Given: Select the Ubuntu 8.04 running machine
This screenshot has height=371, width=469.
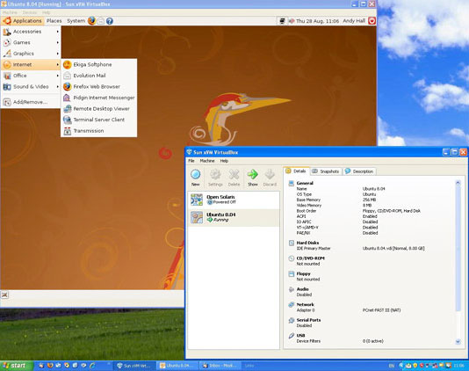Looking at the screenshot, I should [234, 217].
